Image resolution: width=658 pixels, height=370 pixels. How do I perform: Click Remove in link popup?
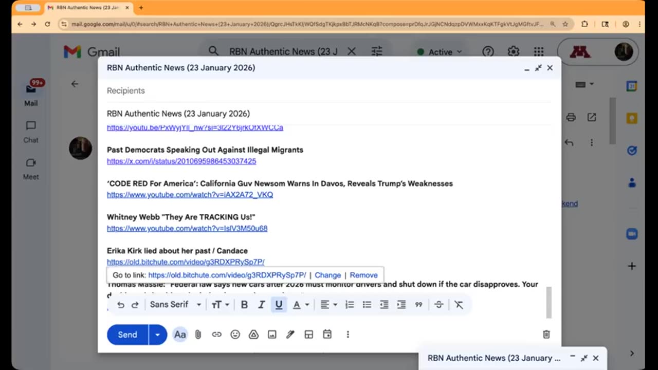[363, 275]
